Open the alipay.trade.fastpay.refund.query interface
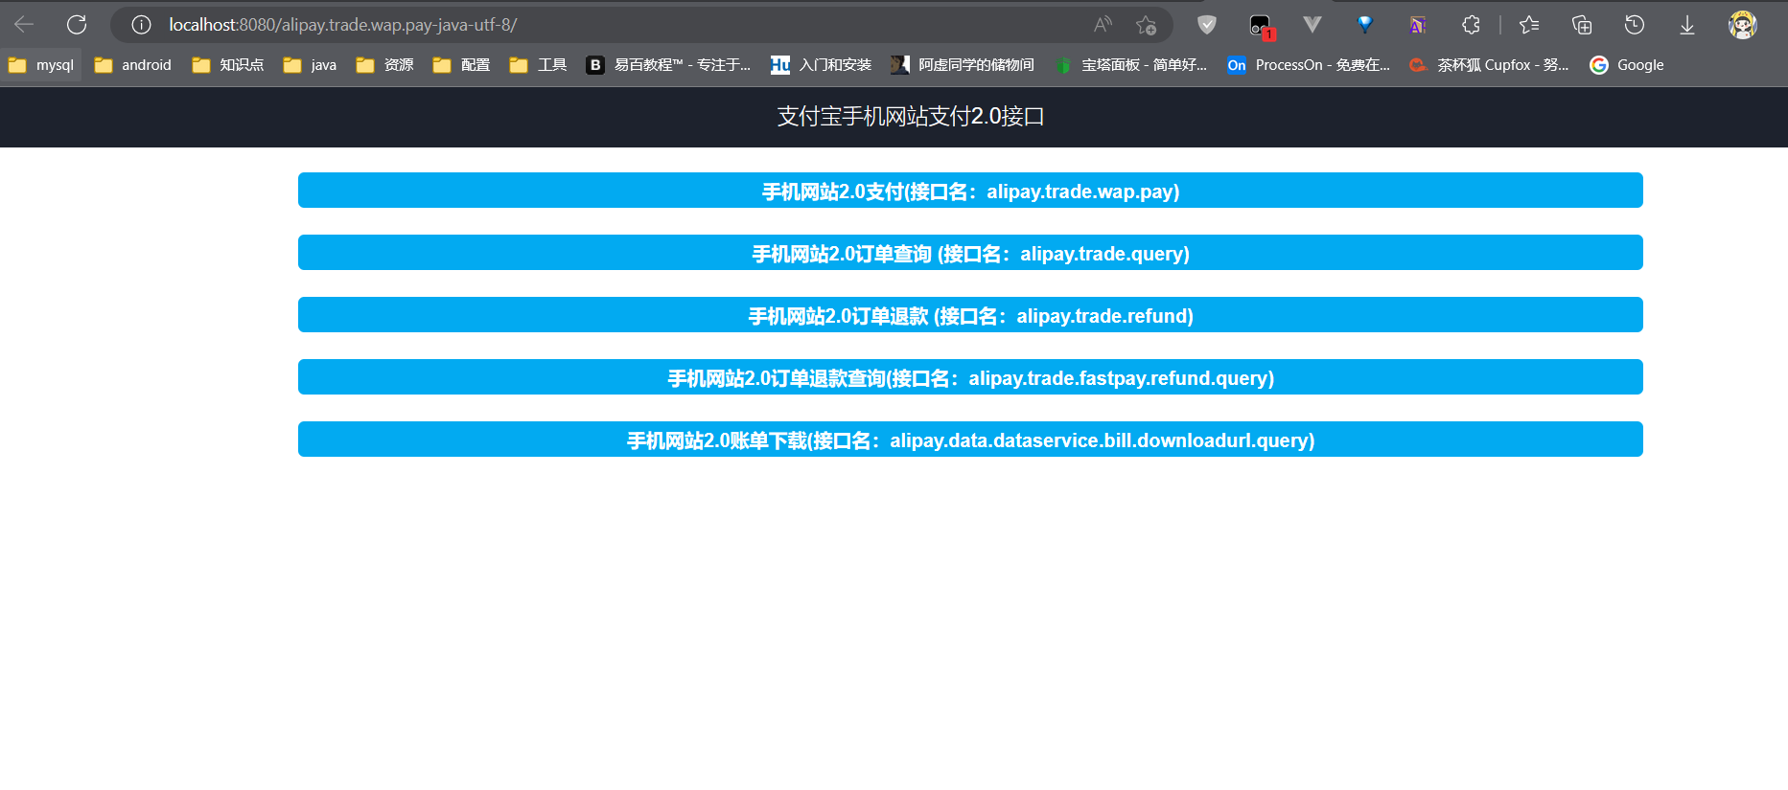The image size is (1788, 790). [x=970, y=377]
